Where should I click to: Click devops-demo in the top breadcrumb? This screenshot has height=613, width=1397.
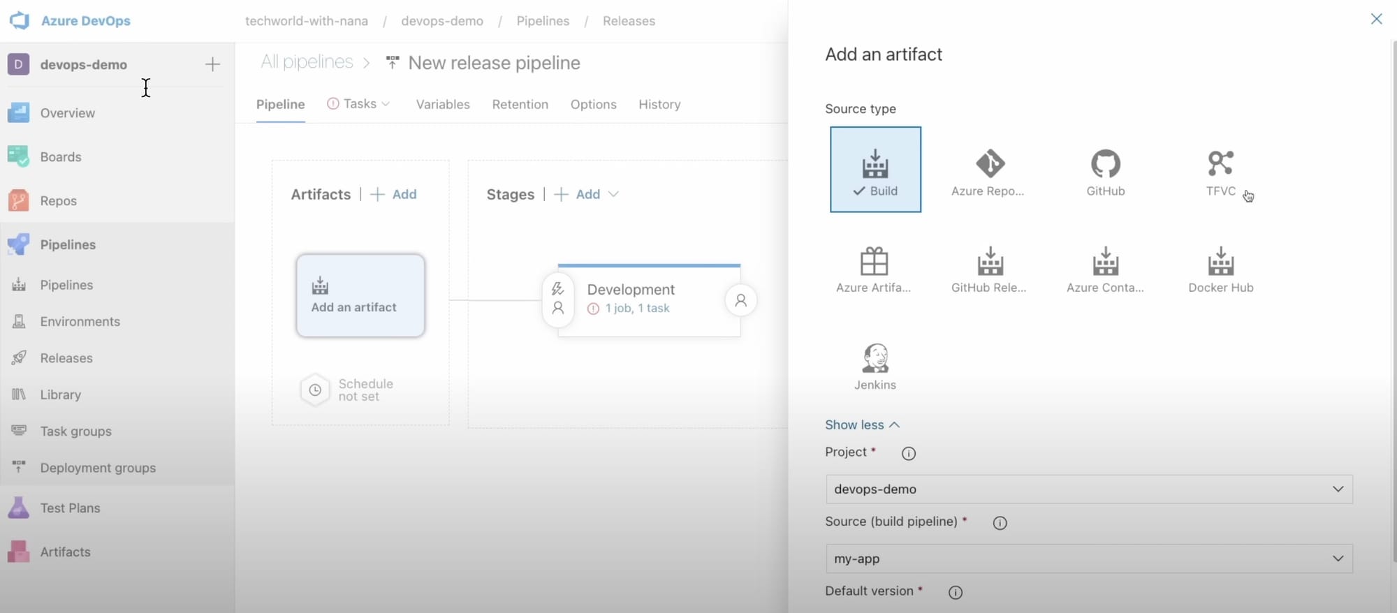pos(442,21)
